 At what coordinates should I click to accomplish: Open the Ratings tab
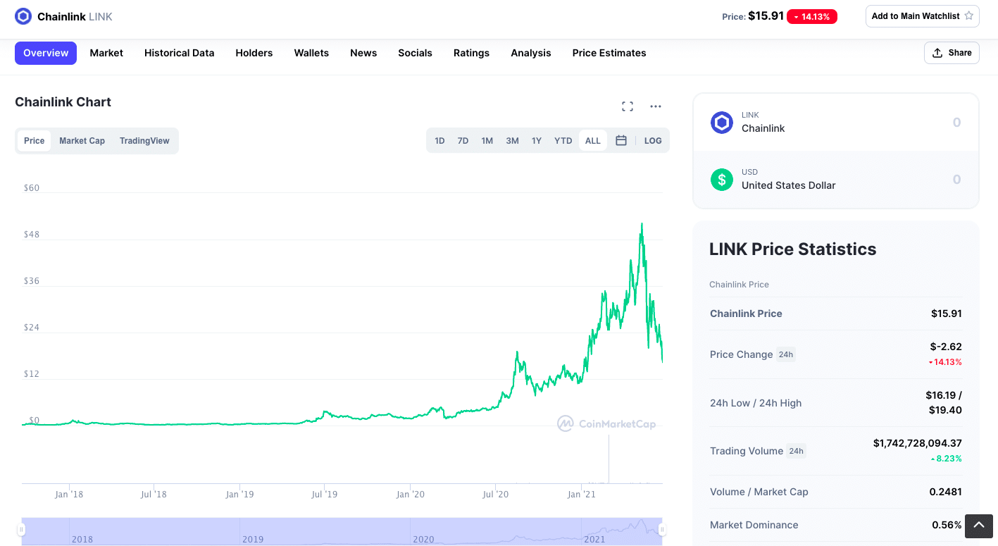point(471,53)
